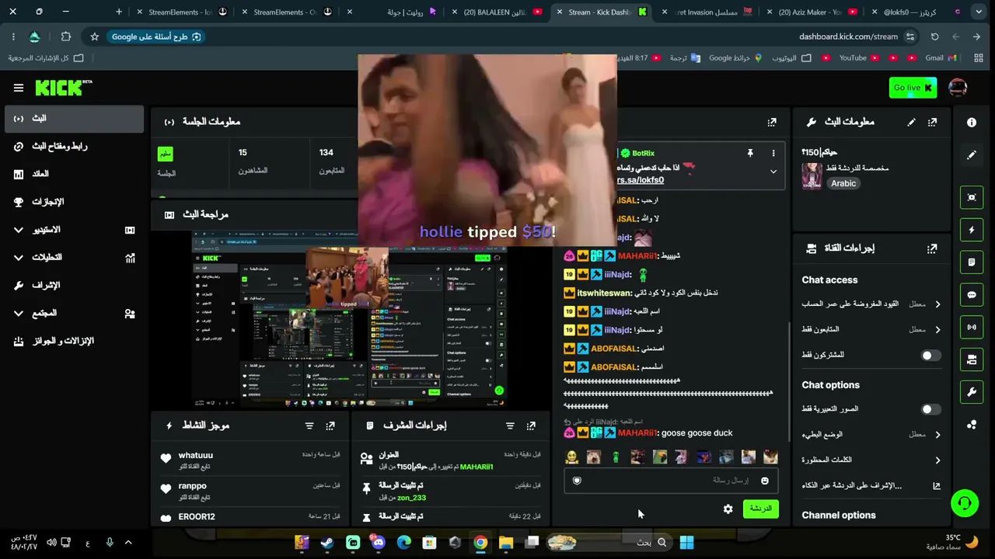This screenshot has width=995, height=559.
Task: Open the Gmail bookmark
Action: pos(941,58)
